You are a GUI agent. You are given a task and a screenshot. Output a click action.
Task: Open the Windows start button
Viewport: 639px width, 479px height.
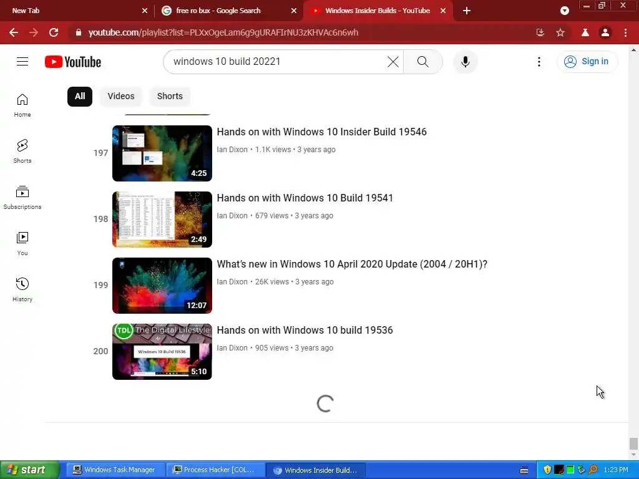(x=30, y=470)
